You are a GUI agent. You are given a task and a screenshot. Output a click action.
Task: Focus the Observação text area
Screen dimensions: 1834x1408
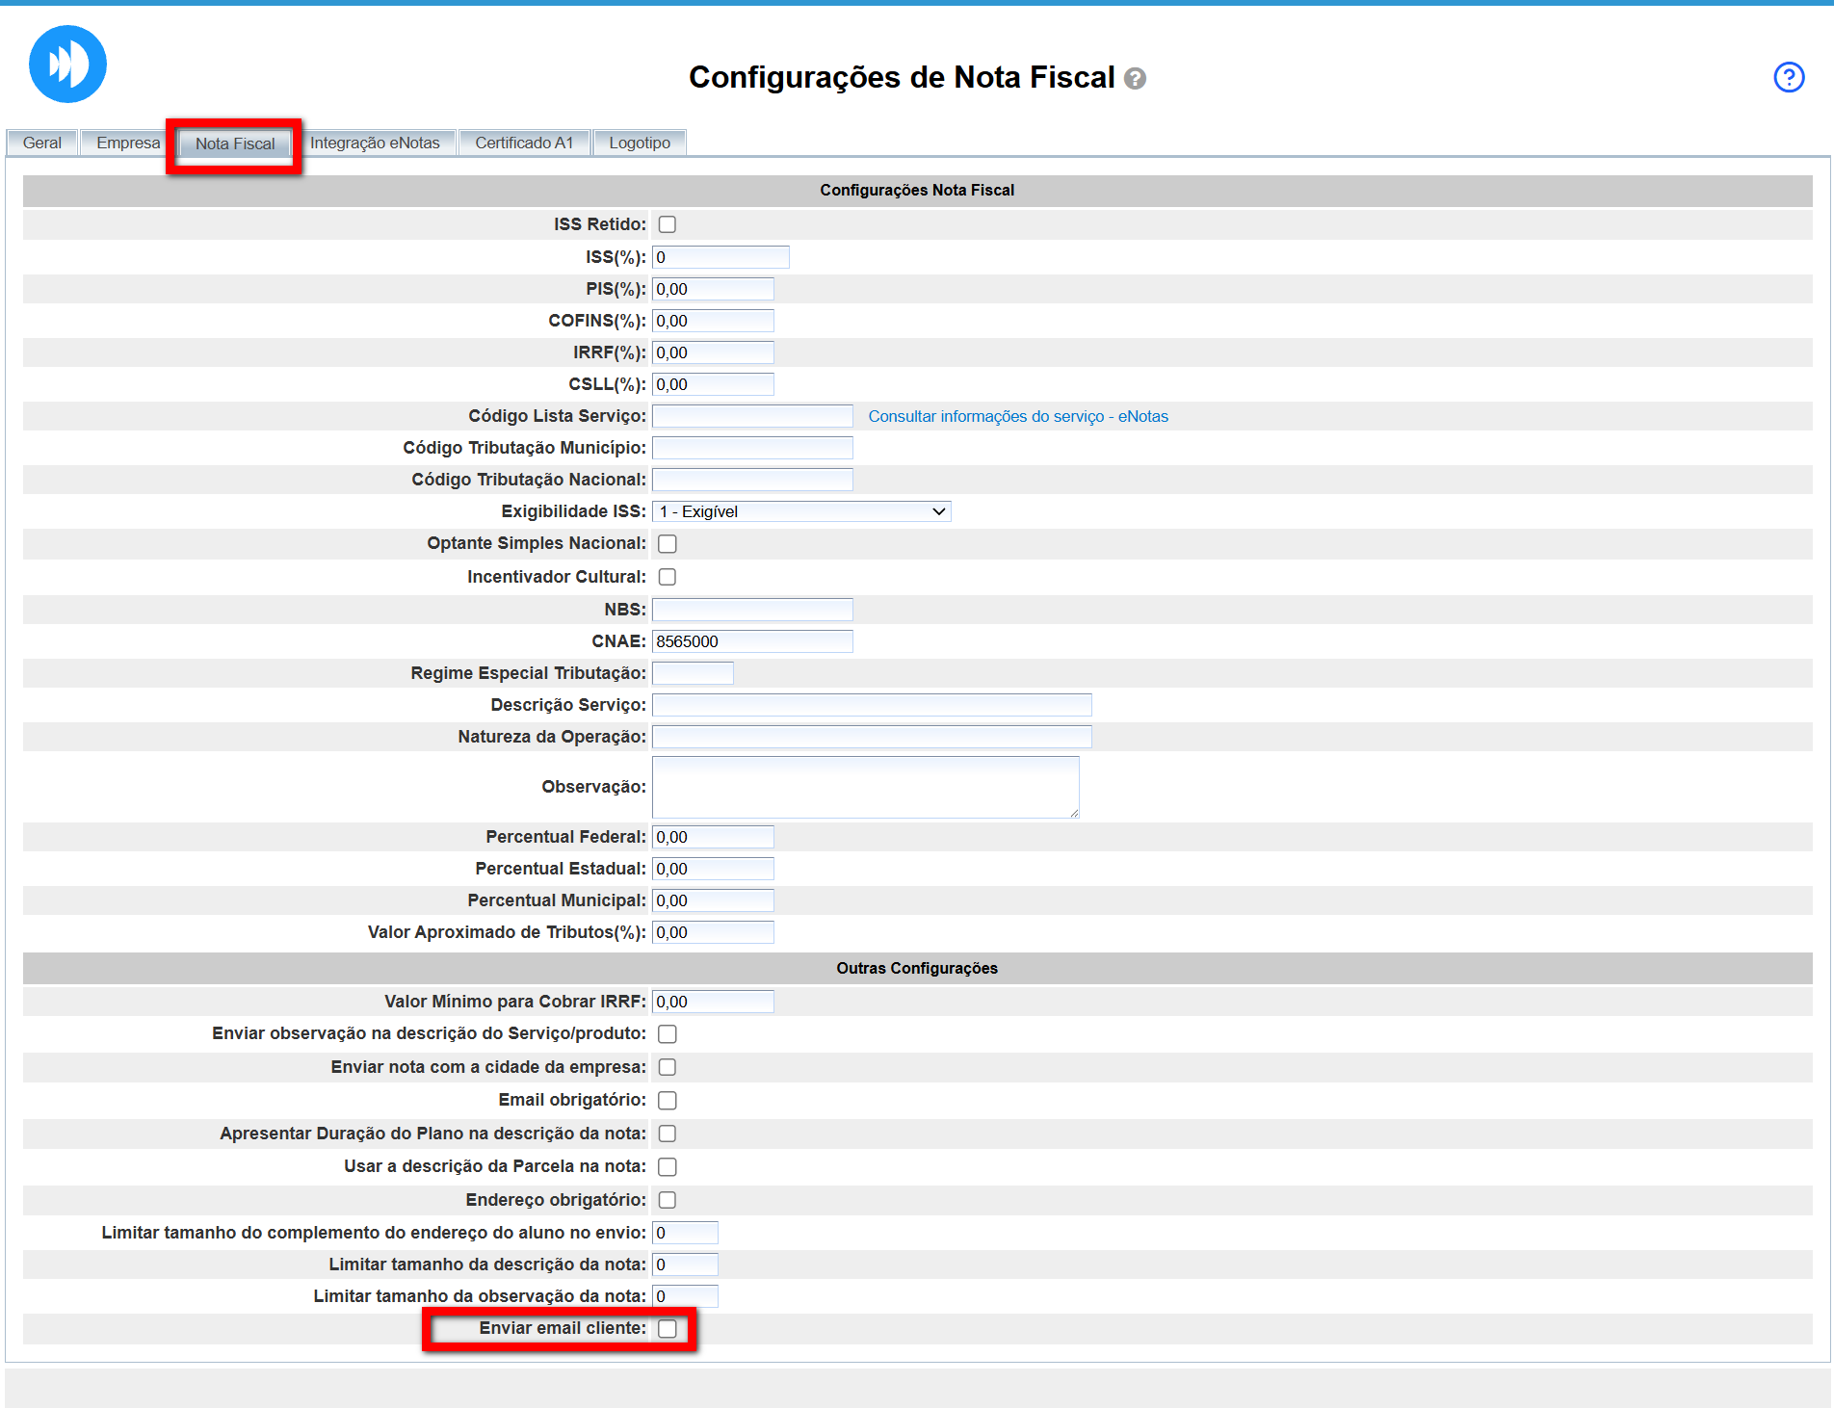(x=865, y=787)
